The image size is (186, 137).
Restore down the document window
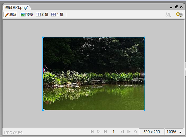(176, 7)
